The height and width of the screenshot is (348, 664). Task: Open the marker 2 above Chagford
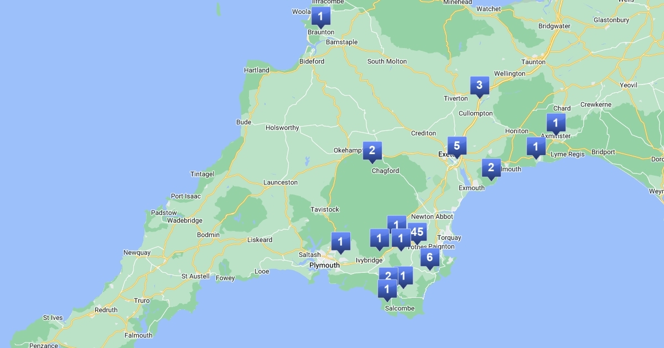tap(372, 151)
